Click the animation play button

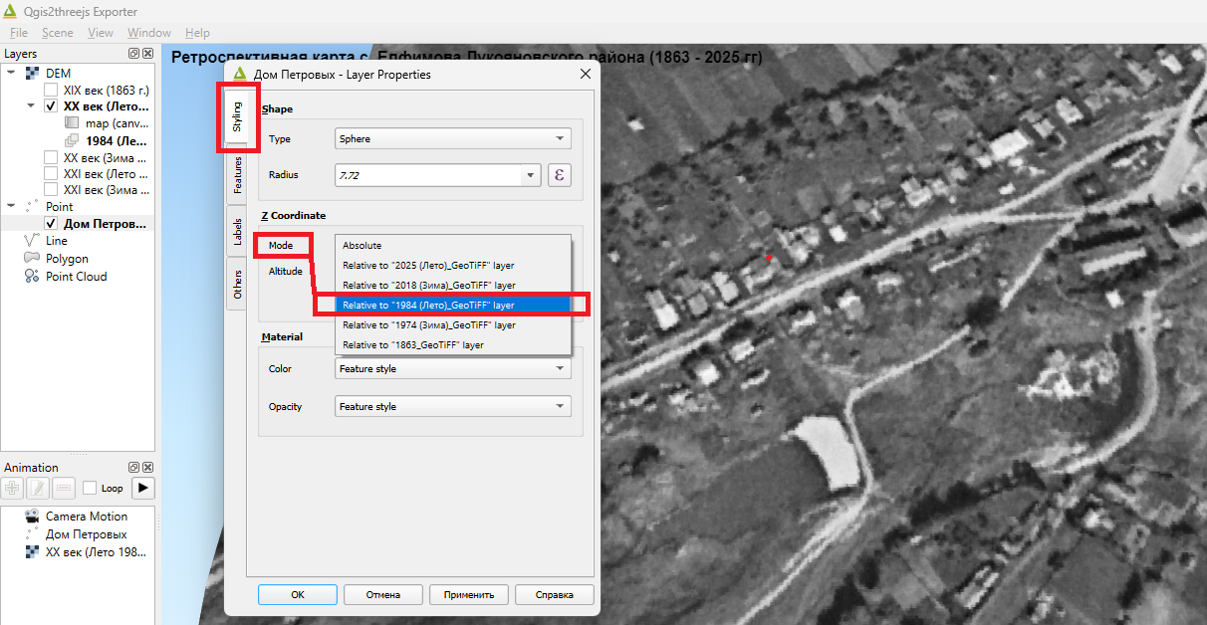(143, 488)
